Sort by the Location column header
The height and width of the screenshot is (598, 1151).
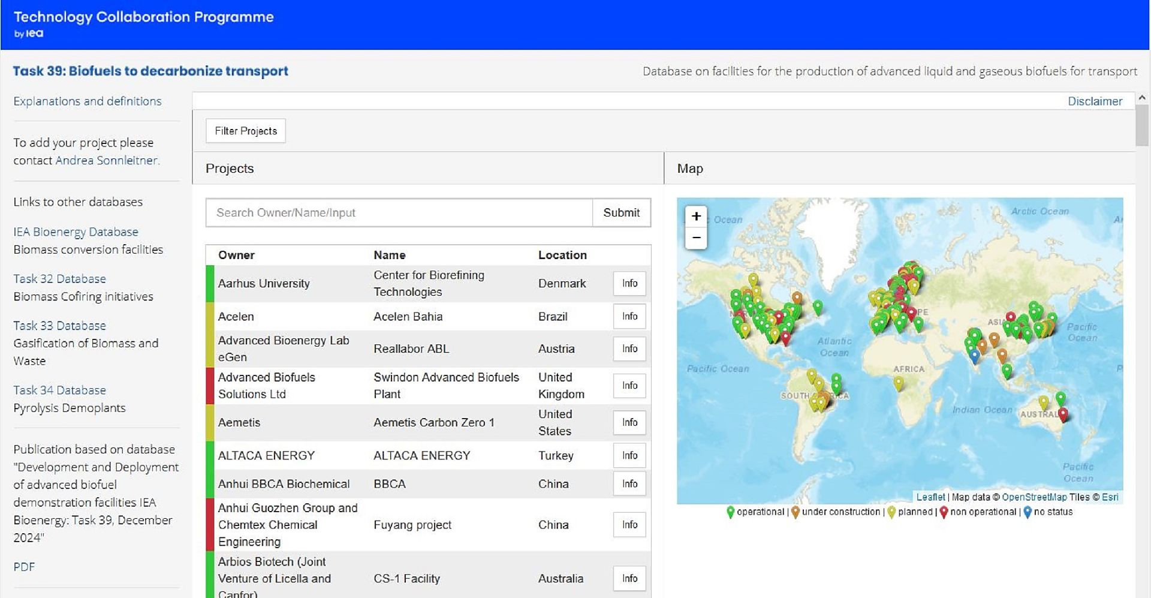pos(562,255)
